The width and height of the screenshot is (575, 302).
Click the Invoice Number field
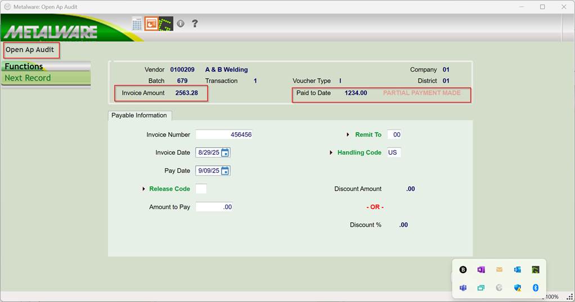(224, 134)
